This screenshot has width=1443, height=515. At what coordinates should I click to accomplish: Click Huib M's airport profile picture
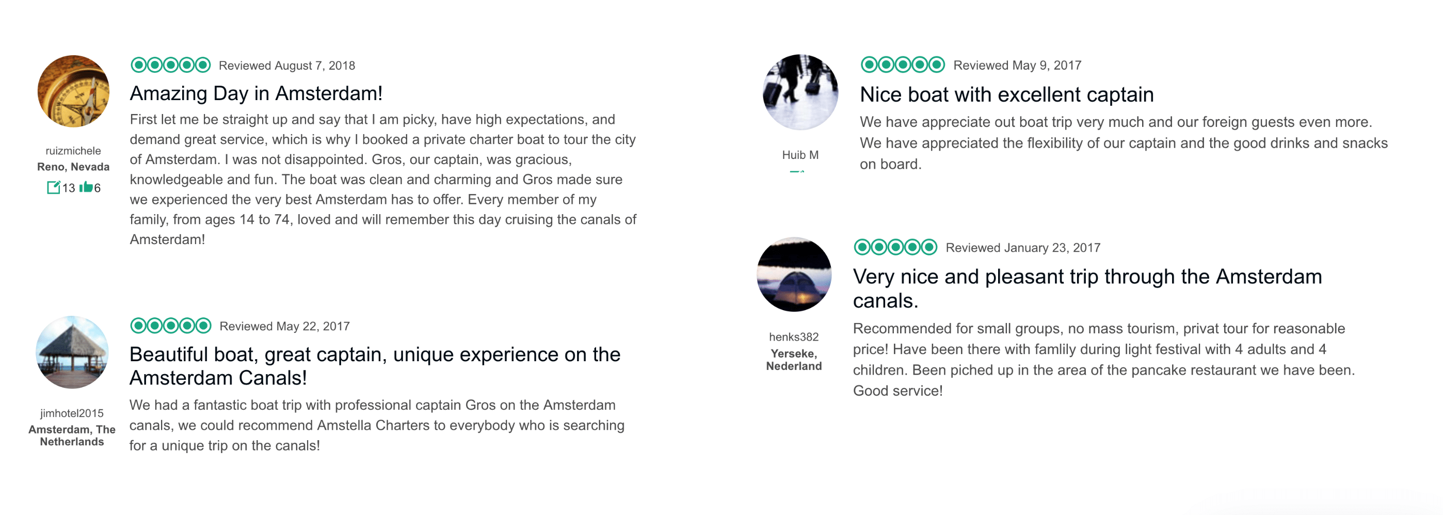tap(800, 92)
